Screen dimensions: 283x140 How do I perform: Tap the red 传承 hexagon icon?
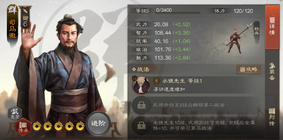click(x=23, y=127)
